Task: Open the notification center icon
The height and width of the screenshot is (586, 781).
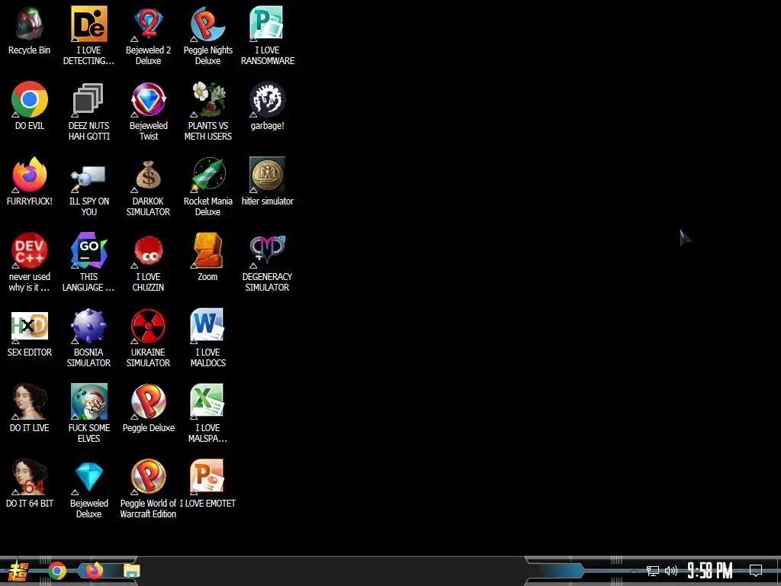Action: pyautogui.click(x=756, y=571)
